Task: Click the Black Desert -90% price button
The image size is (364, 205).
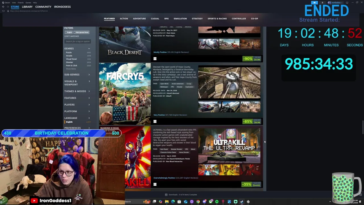Action: pyautogui.click(x=252, y=59)
